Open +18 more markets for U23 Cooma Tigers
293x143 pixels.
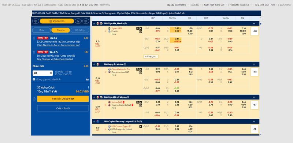255,129
